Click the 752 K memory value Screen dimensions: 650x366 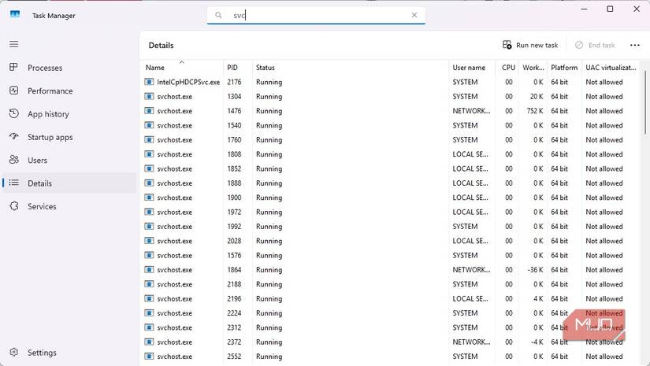(535, 111)
